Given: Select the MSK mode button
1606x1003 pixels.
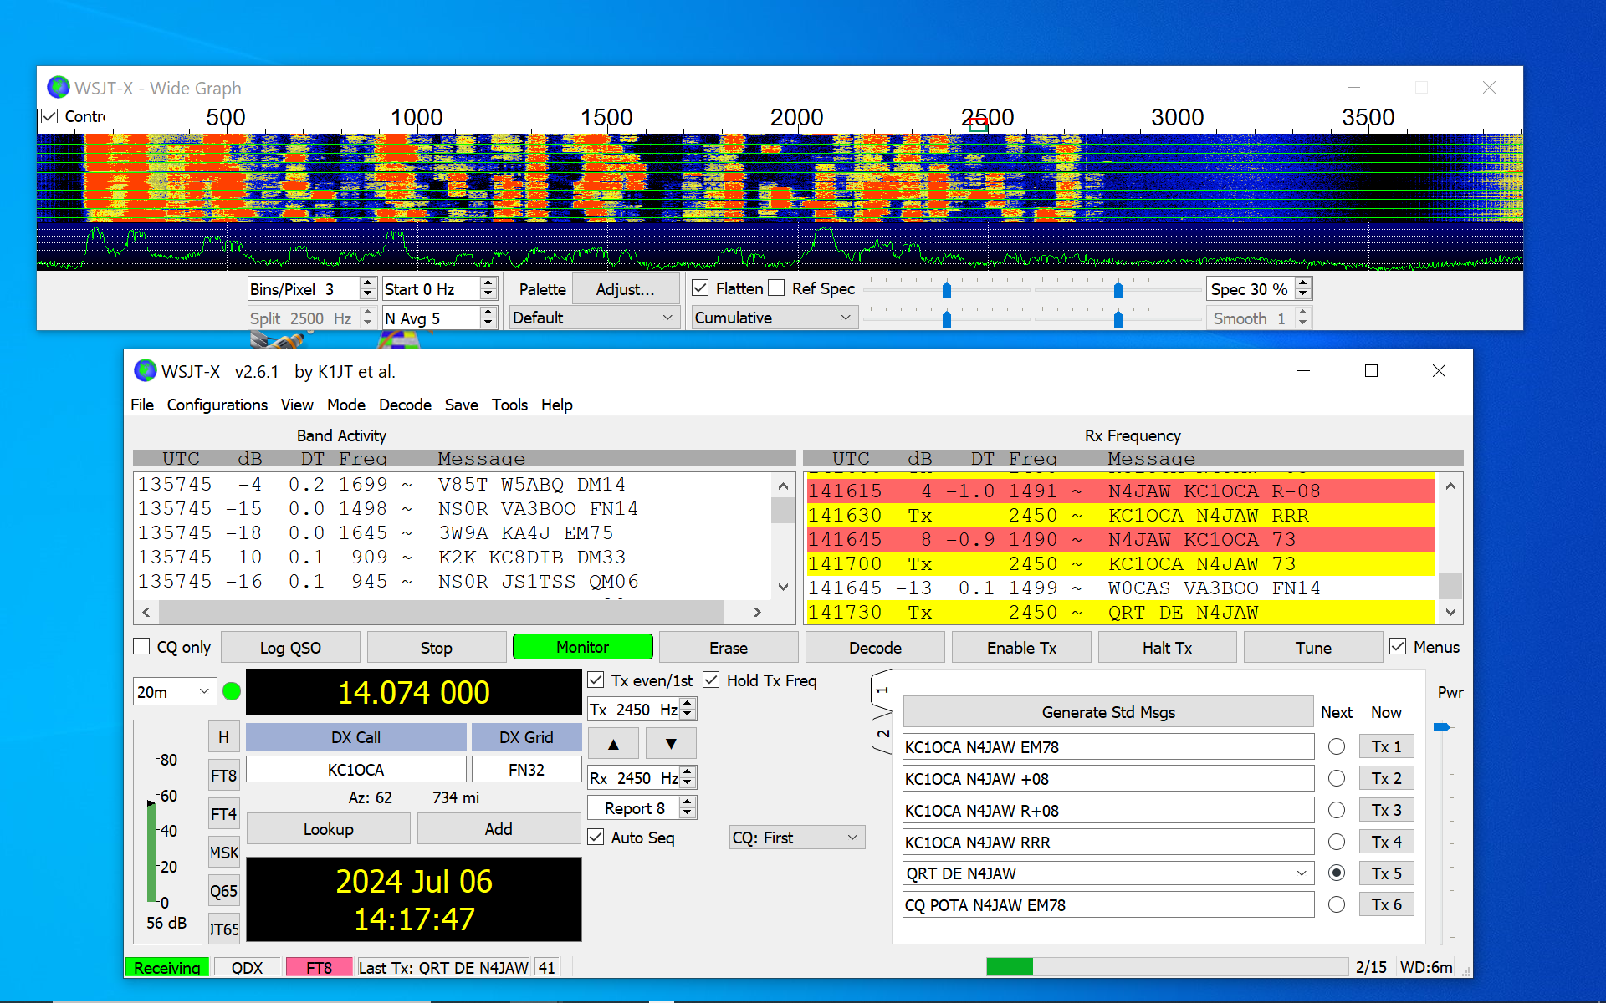Looking at the screenshot, I should (223, 852).
